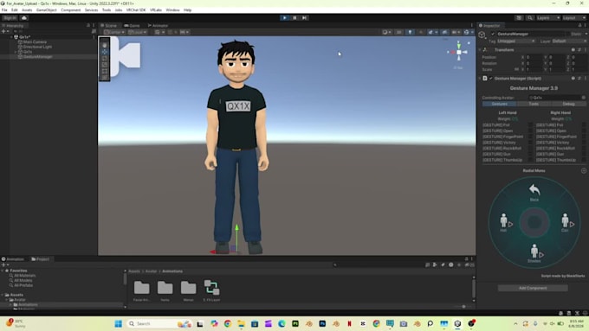Open the File menu
The image size is (589, 331).
4,10
